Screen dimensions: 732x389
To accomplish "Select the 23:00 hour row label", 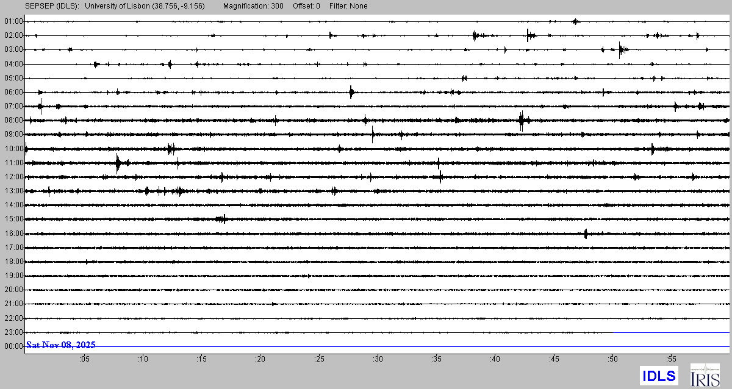I will (x=13, y=332).
